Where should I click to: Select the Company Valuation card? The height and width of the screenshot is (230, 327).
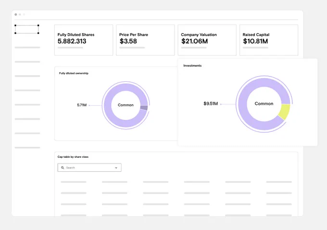point(207,40)
